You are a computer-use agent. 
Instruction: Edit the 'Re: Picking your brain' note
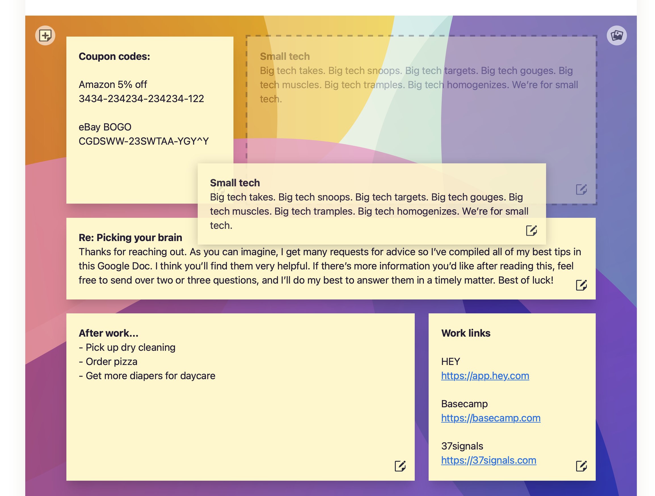(581, 285)
